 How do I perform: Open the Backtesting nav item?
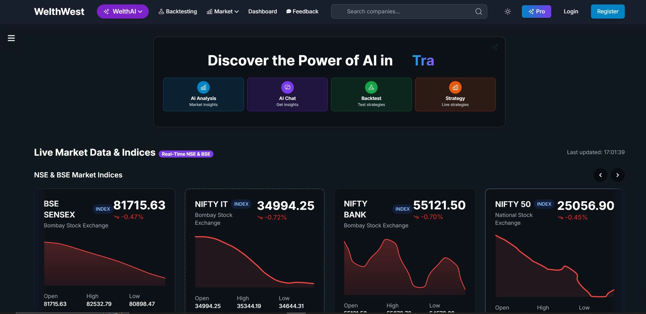click(178, 12)
